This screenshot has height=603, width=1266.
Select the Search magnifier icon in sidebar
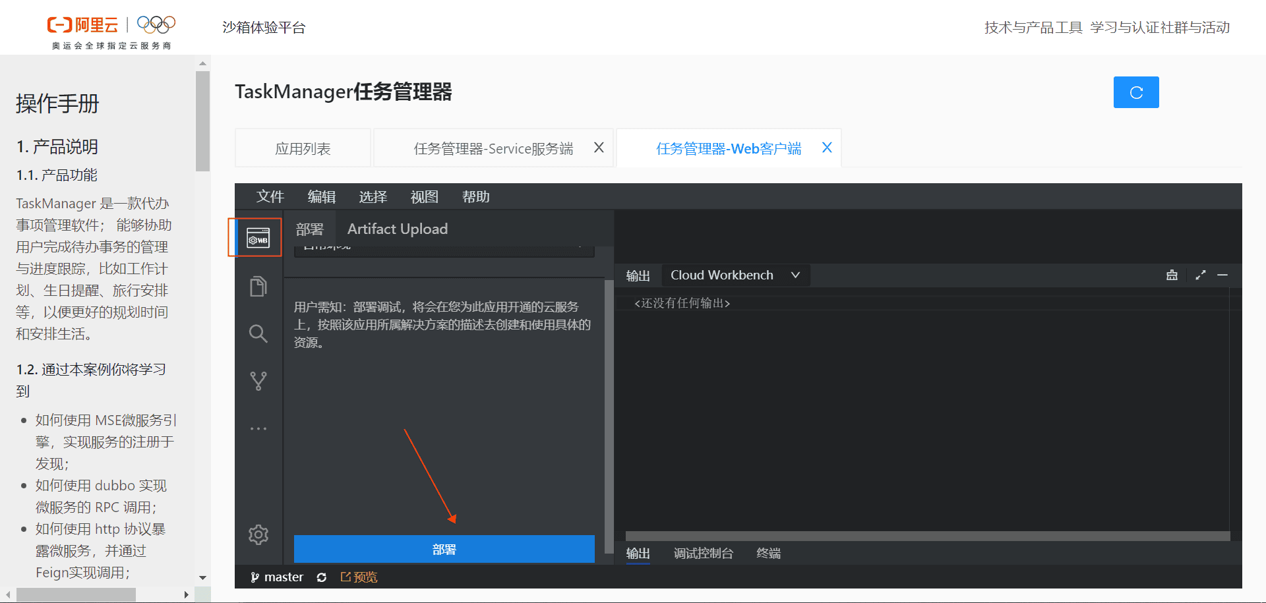tap(258, 333)
